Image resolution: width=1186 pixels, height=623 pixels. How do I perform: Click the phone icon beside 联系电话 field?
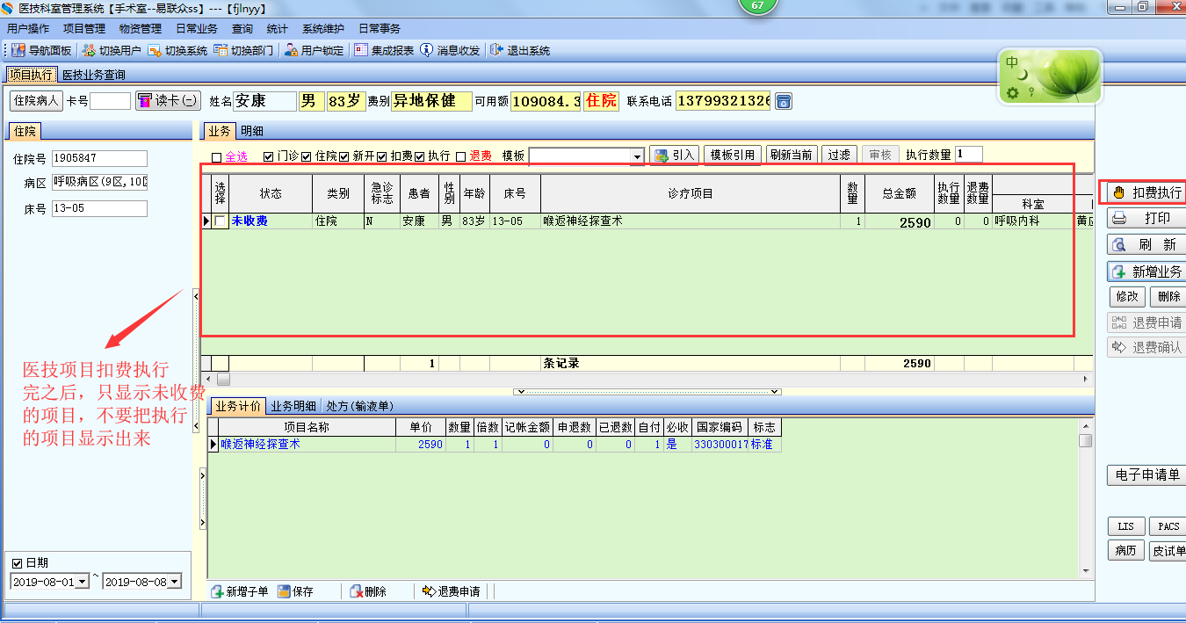coord(784,101)
